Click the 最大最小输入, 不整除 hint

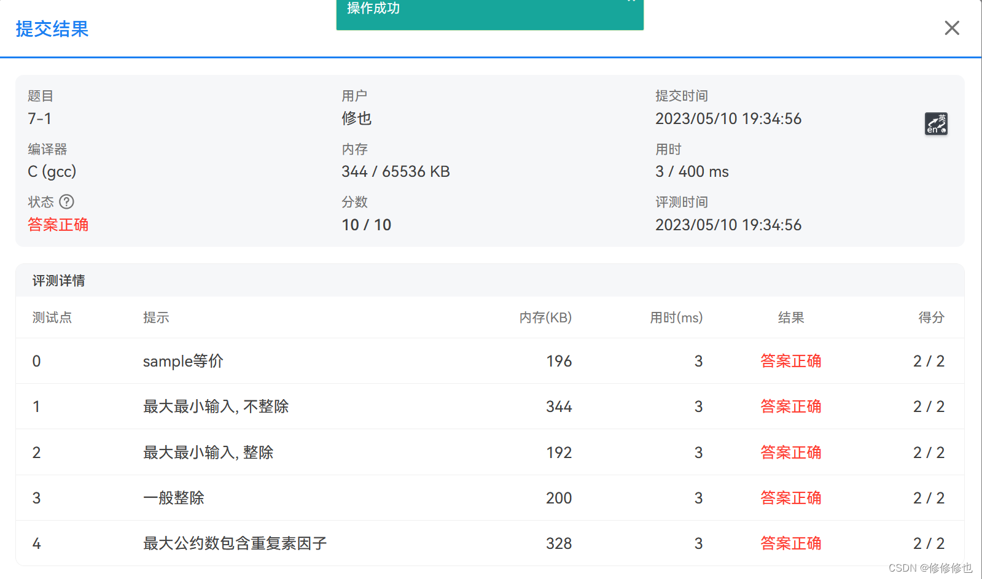tap(216, 406)
